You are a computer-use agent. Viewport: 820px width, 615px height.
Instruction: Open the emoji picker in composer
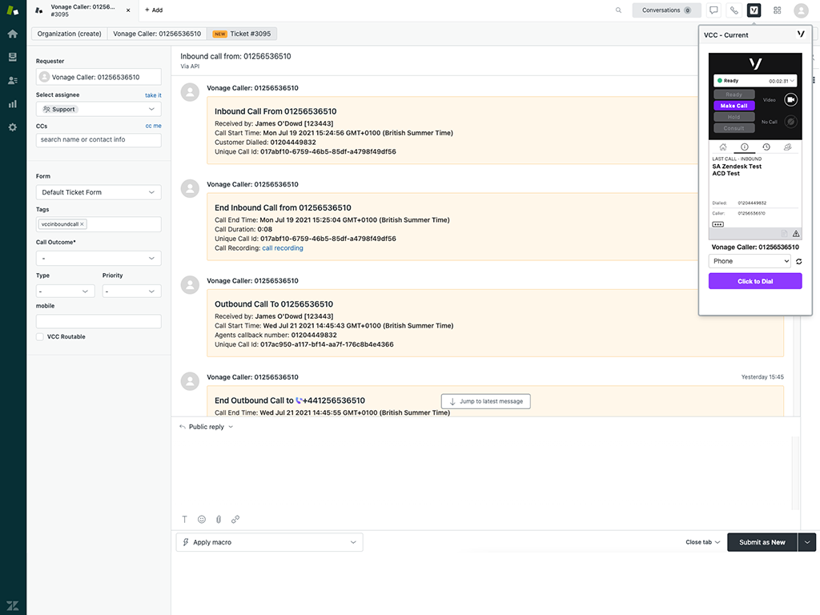201,519
